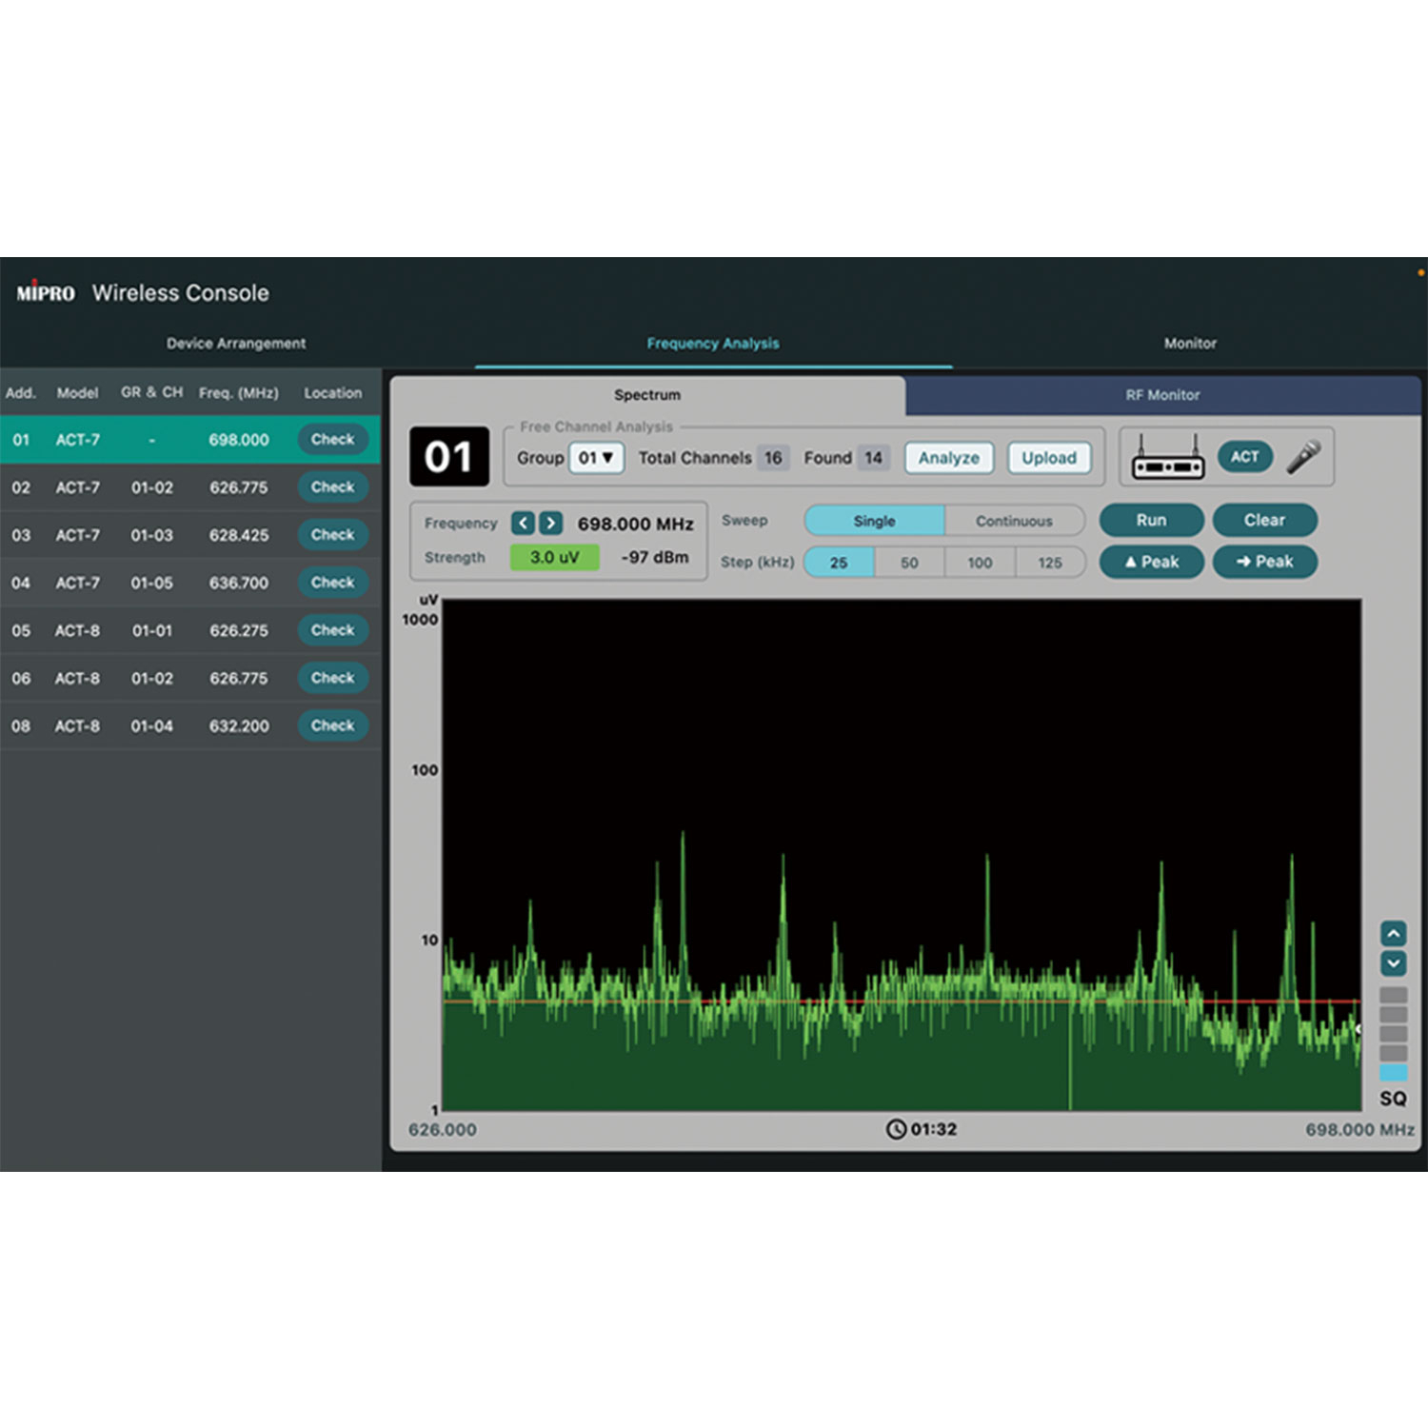Step frequency down with left arrow
This screenshot has width=1428, height=1428.
(x=523, y=523)
